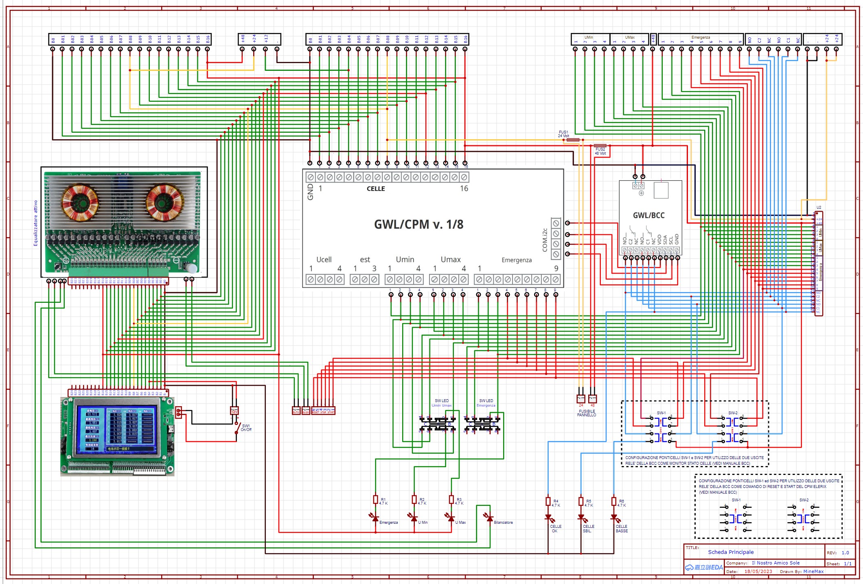Select the FUS2 48 Volt fuse symbol
863x584 pixels.
(600, 145)
